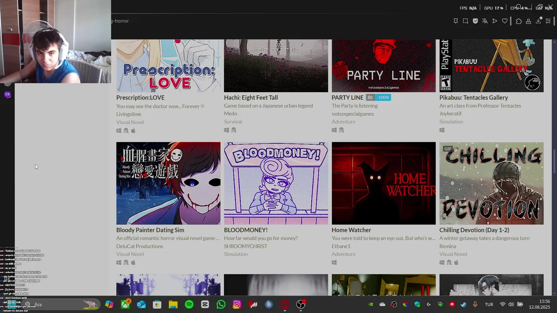Open the Hachi: Eight Feet Tall title link

click(x=251, y=98)
